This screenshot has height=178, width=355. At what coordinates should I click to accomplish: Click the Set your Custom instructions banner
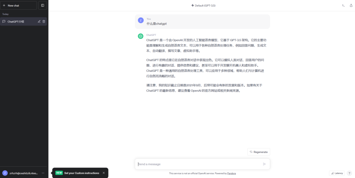81,173
